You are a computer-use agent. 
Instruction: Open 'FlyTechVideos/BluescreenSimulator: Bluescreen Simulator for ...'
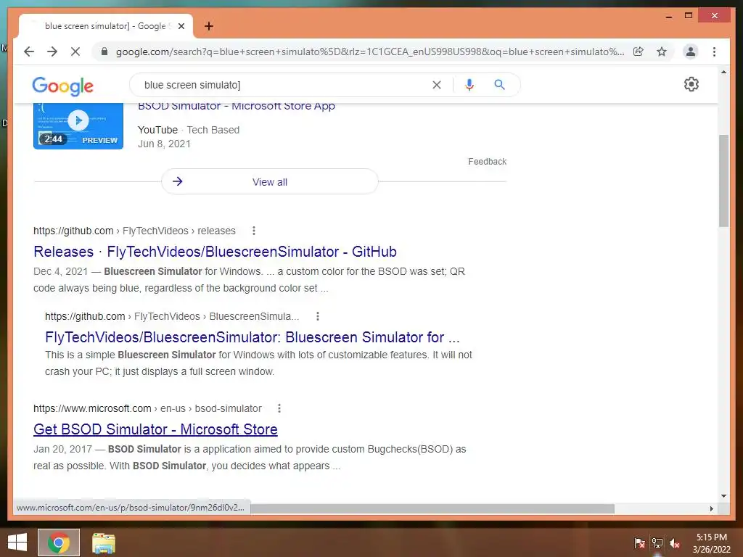coord(252,337)
